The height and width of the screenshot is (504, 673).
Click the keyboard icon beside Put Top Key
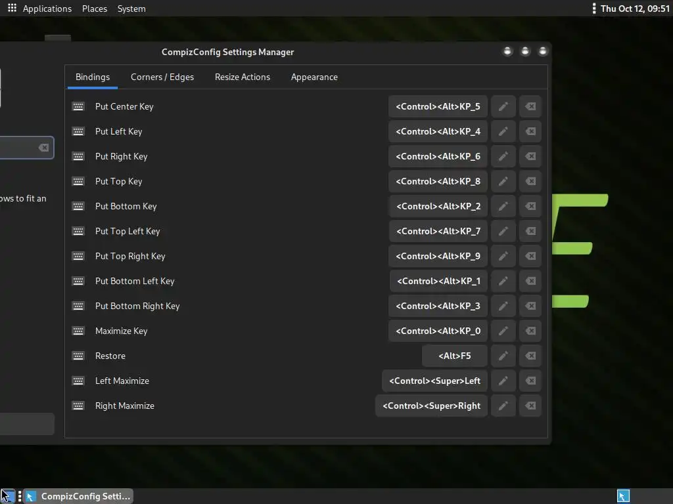[78, 181]
